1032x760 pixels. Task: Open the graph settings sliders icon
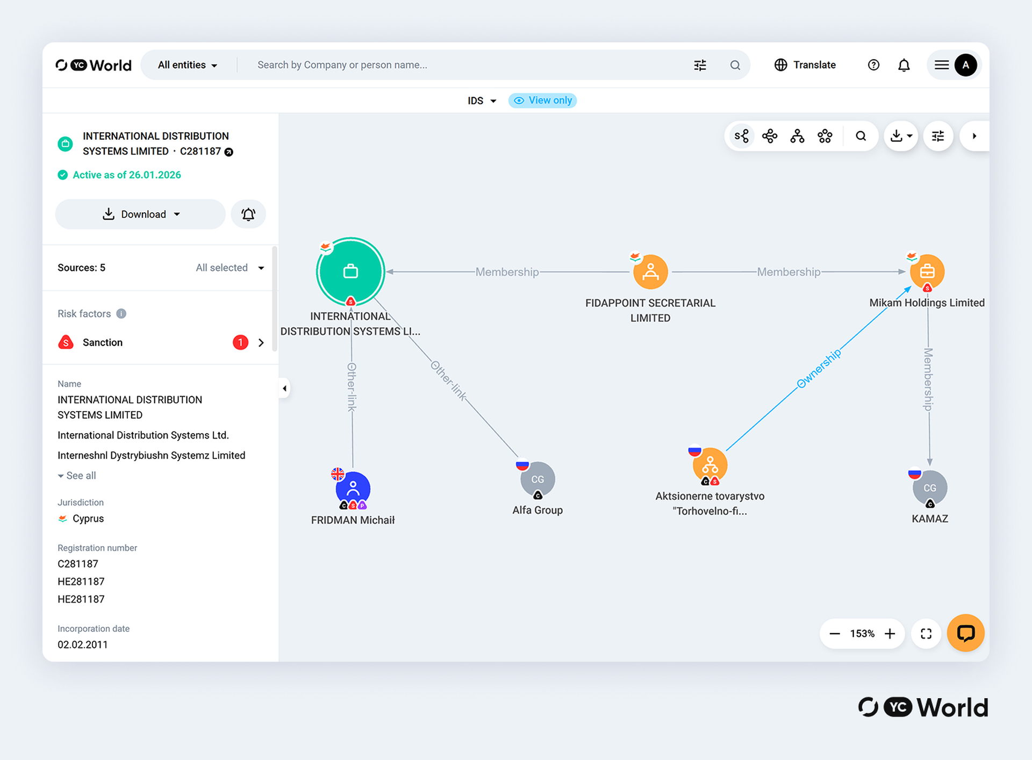tap(938, 136)
